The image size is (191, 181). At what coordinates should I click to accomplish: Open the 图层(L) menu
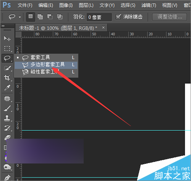coord(86,5)
